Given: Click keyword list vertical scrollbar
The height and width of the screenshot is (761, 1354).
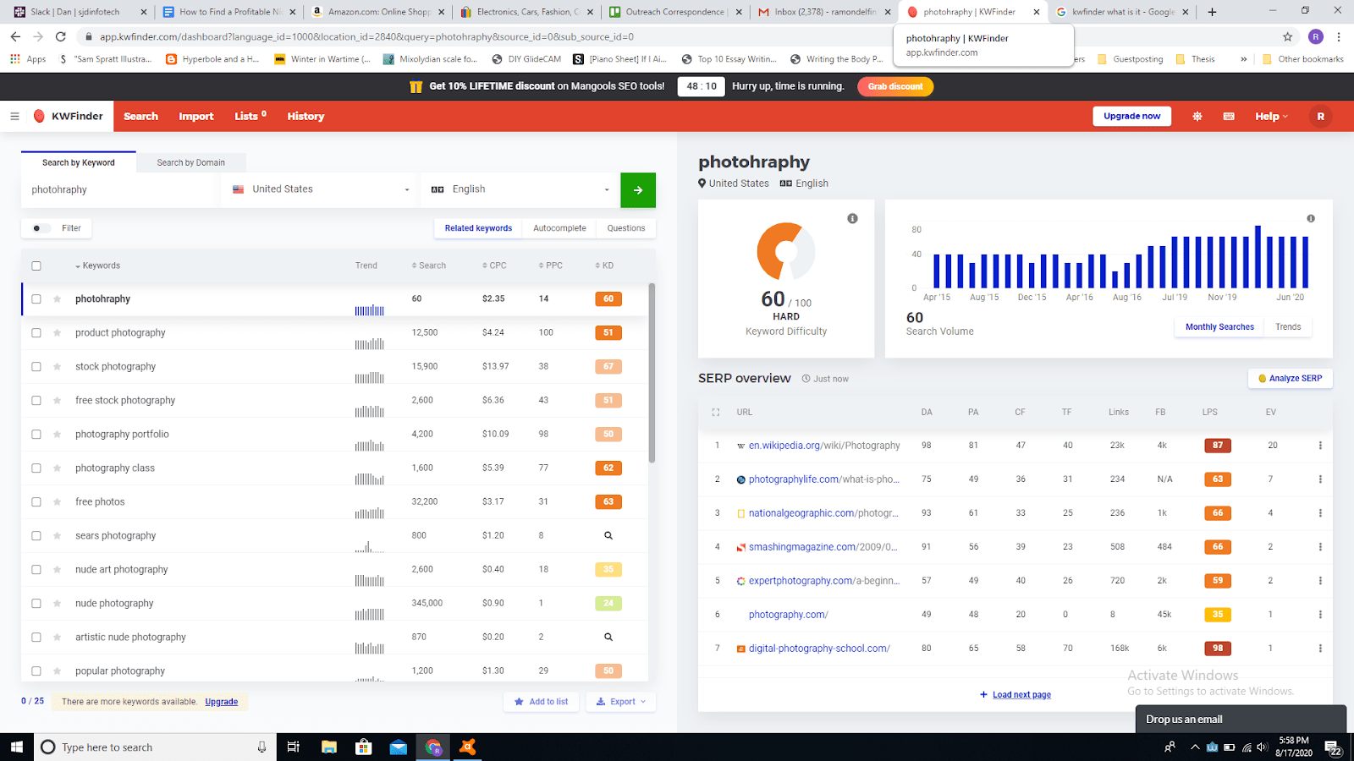Looking at the screenshot, I should [652, 374].
